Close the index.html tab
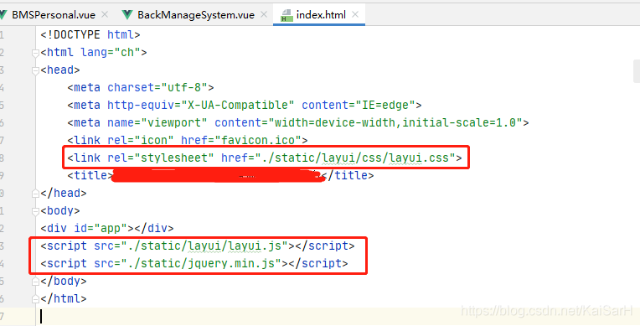This screenshot has width=640, height=326. pos(355,15)
